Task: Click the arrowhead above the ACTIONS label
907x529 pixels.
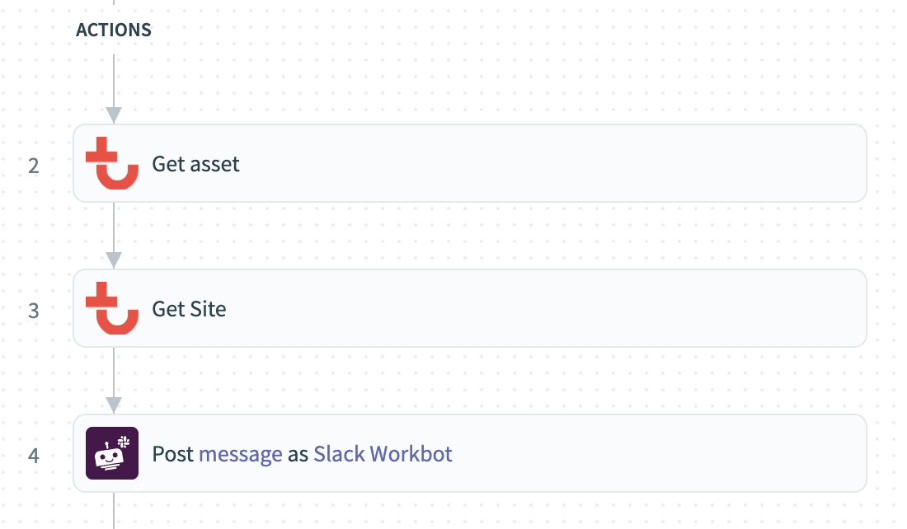Action: click(114, 5)
